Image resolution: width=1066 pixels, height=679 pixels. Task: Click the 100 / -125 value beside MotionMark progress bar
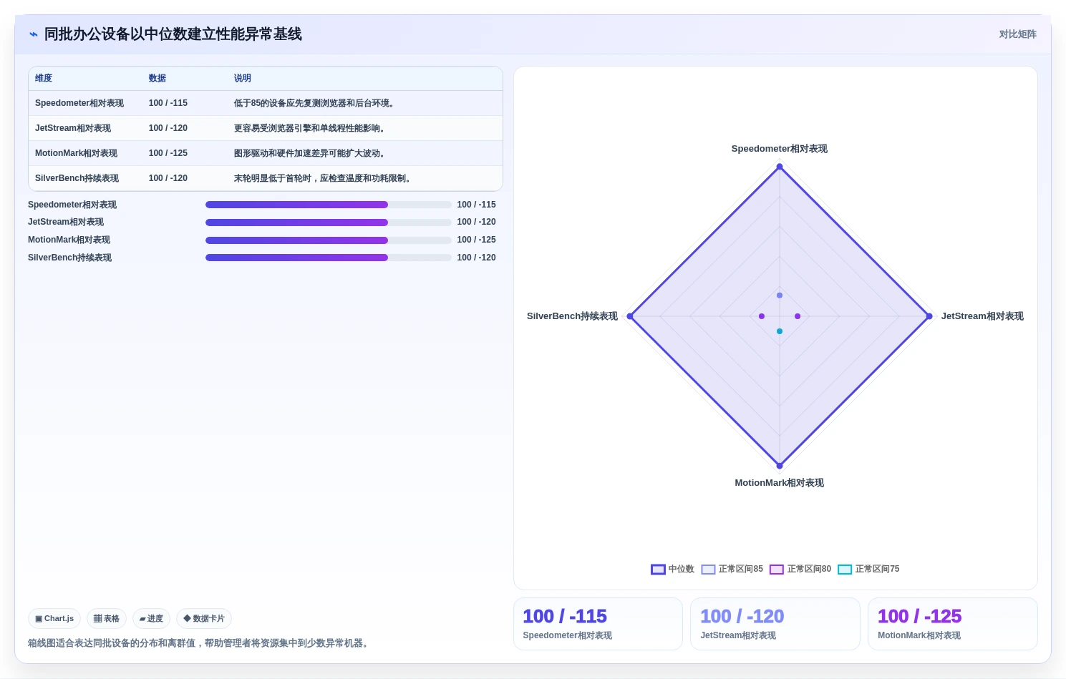(x=477, y=240)
